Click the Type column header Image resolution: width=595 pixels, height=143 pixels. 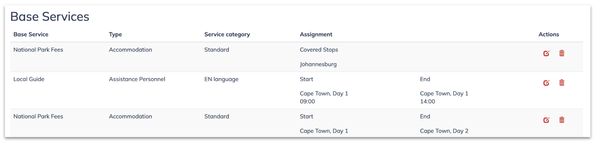tap(115, 34)
